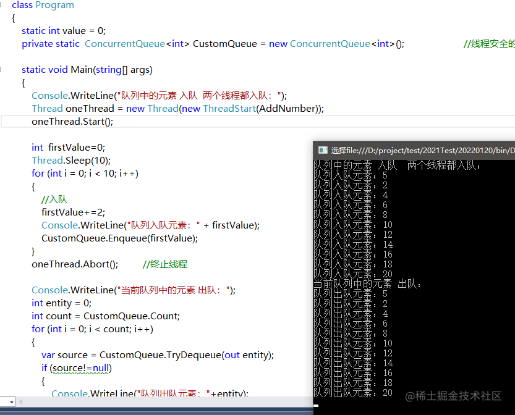
Task: Place cursor inside the Main method name
Action: pyautogui.click(x=81, y=69)
